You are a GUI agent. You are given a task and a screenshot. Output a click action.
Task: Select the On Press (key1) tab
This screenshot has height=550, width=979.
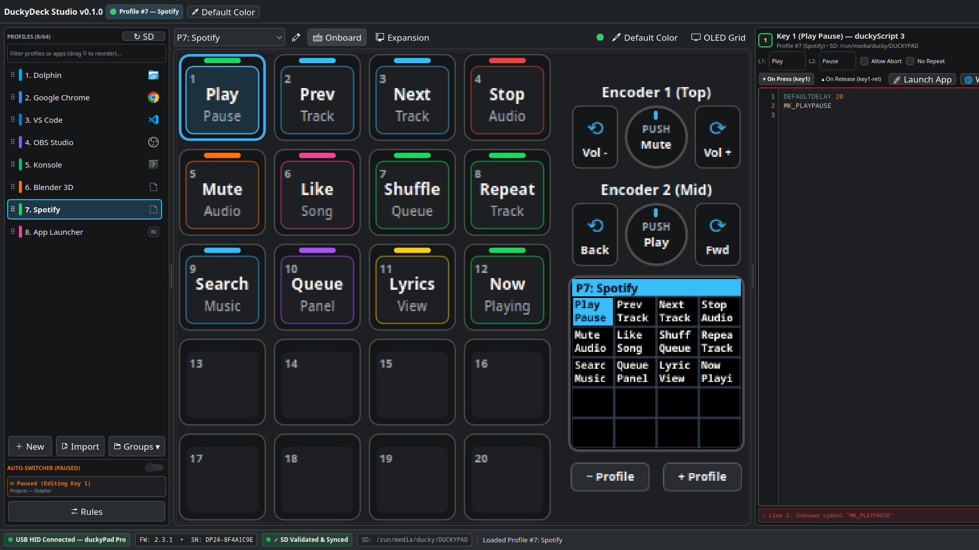[786, 79]
